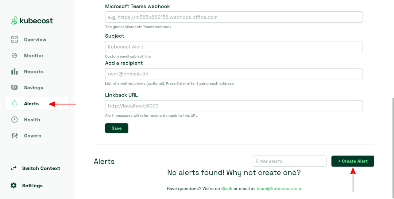
Task: Click the Switch Context arrows icon
Action: pos(13,168)
